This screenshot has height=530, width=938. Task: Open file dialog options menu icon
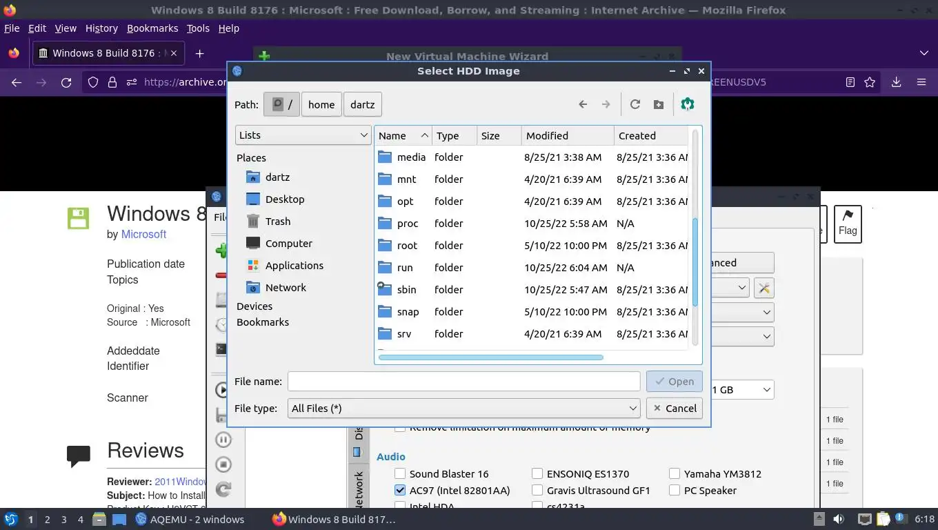[x=687, y=104]
